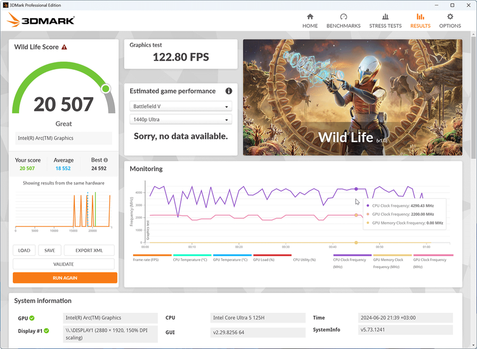Click the vertical scrollbar on right edge
The image size is (477, 349).
point(474,98)
